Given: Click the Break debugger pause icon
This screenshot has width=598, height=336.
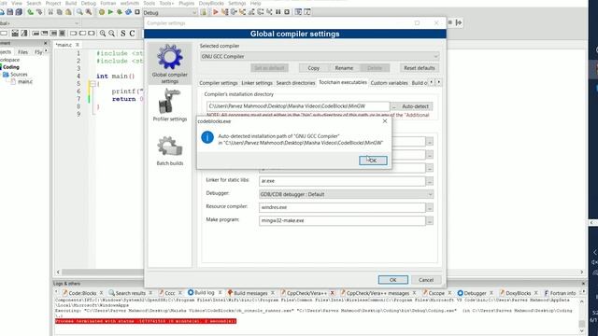Looking at the screenshot, I should tap(278, 12).
